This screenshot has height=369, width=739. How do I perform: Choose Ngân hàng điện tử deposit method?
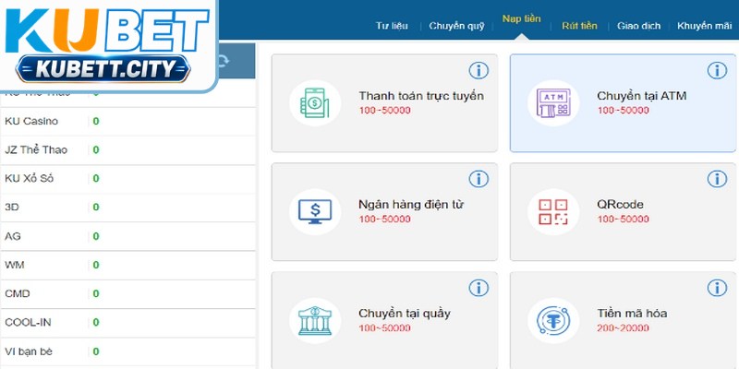pos(384,212)
